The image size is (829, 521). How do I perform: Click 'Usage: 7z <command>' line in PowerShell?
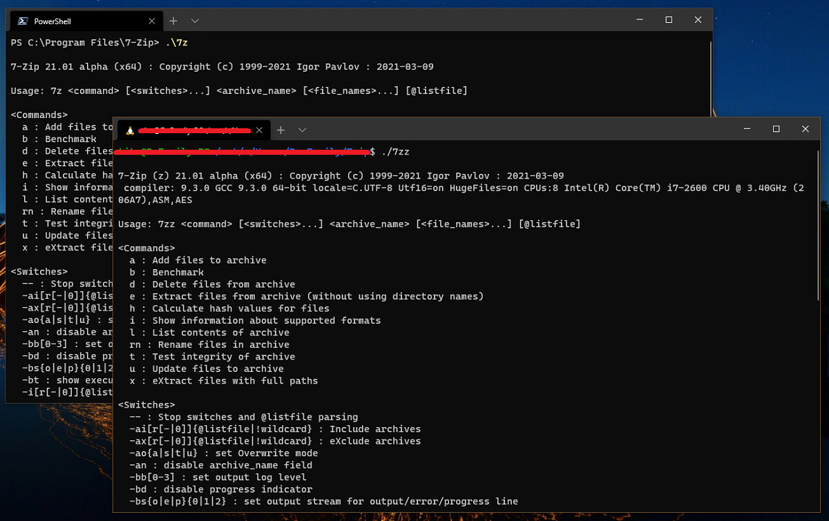point(239,91)
